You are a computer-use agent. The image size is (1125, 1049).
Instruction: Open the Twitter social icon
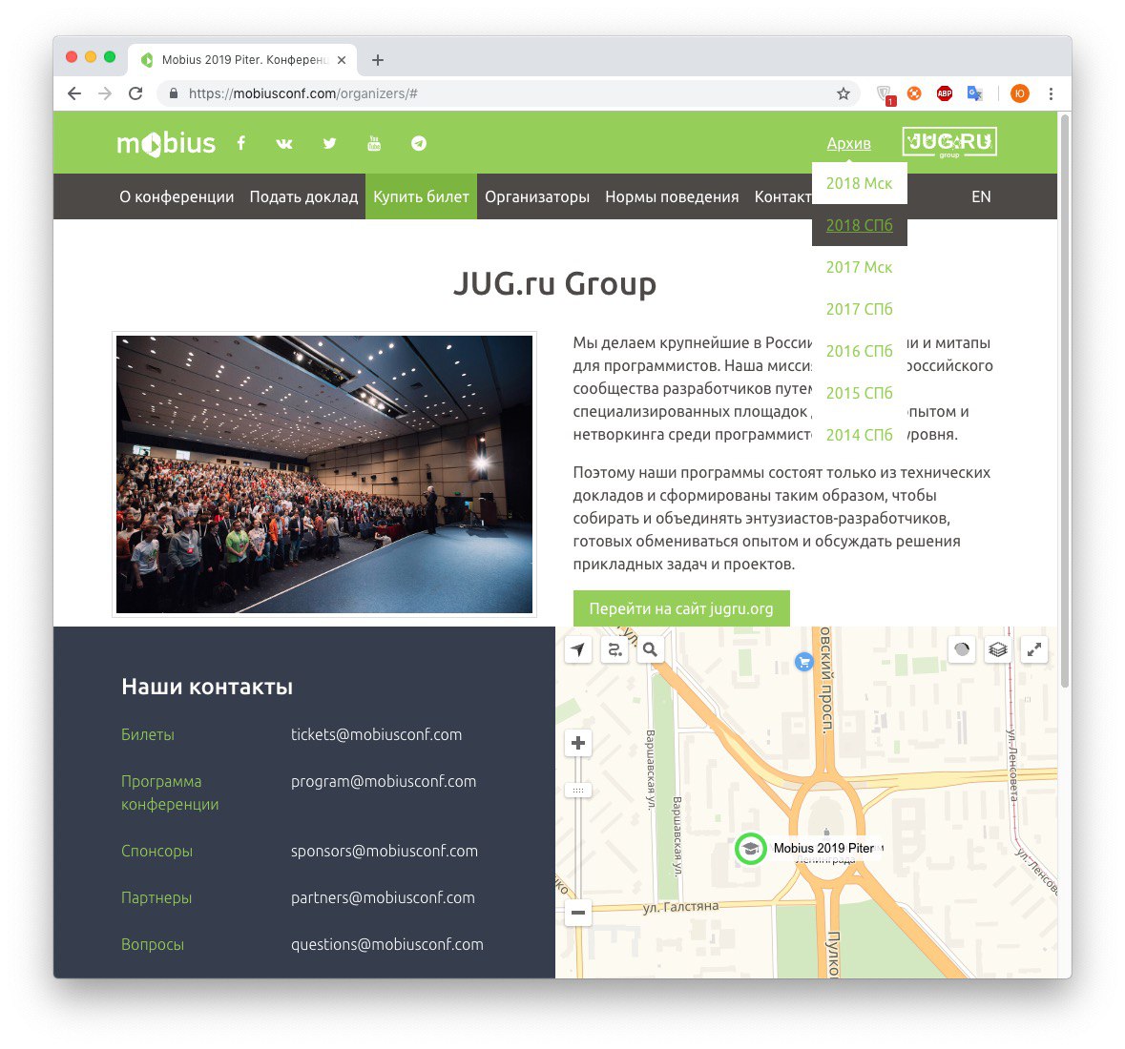[x=329, y=143]
